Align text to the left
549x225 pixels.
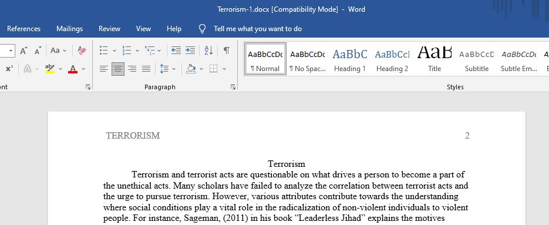pyautogui.click(x=104, y=69)
